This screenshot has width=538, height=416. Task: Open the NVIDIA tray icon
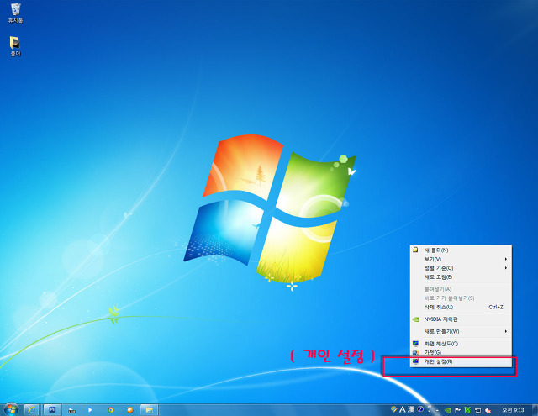447,410
